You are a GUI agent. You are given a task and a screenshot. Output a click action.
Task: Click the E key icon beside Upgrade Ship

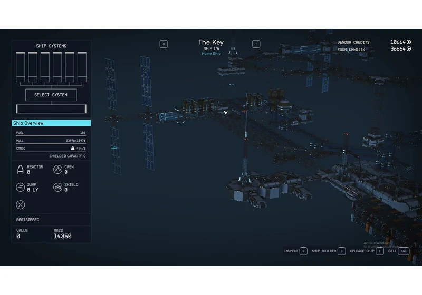380,251
